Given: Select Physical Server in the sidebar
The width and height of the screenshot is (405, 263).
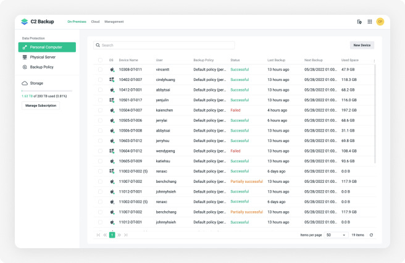Looking at the screenshot, I should click(43, 57).
